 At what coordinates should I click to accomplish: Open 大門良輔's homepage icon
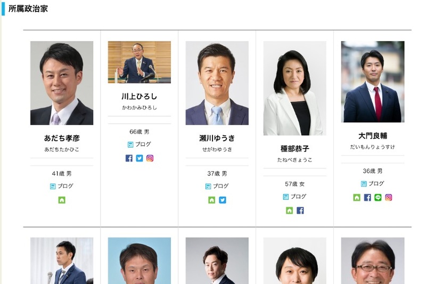coord(357,198)
